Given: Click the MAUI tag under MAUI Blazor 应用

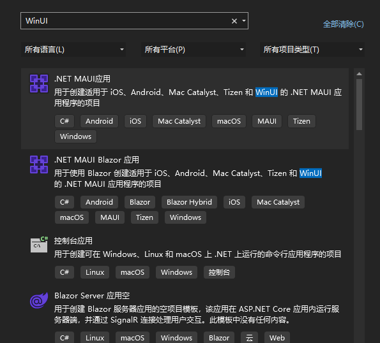Looking at the screenshot, I should [110, 217].
